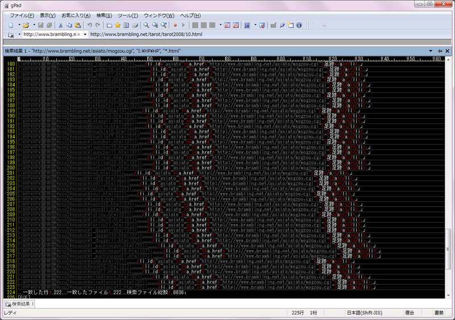Click the magnifier Find icon

(147, 25)
